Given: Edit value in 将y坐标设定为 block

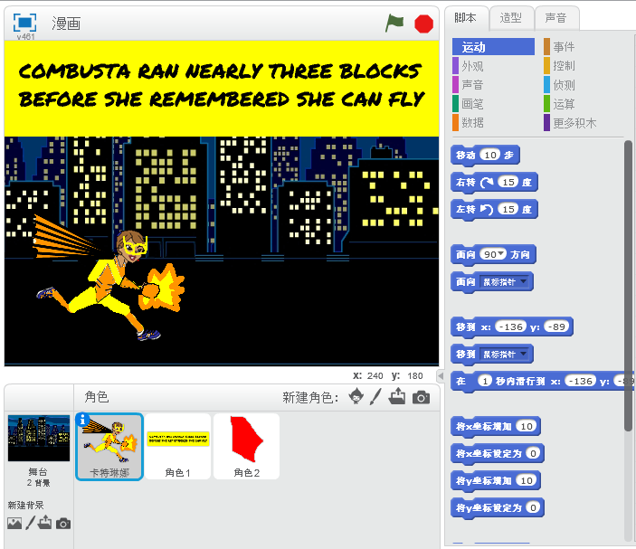Looking at the screenshot, I should 533,507.
